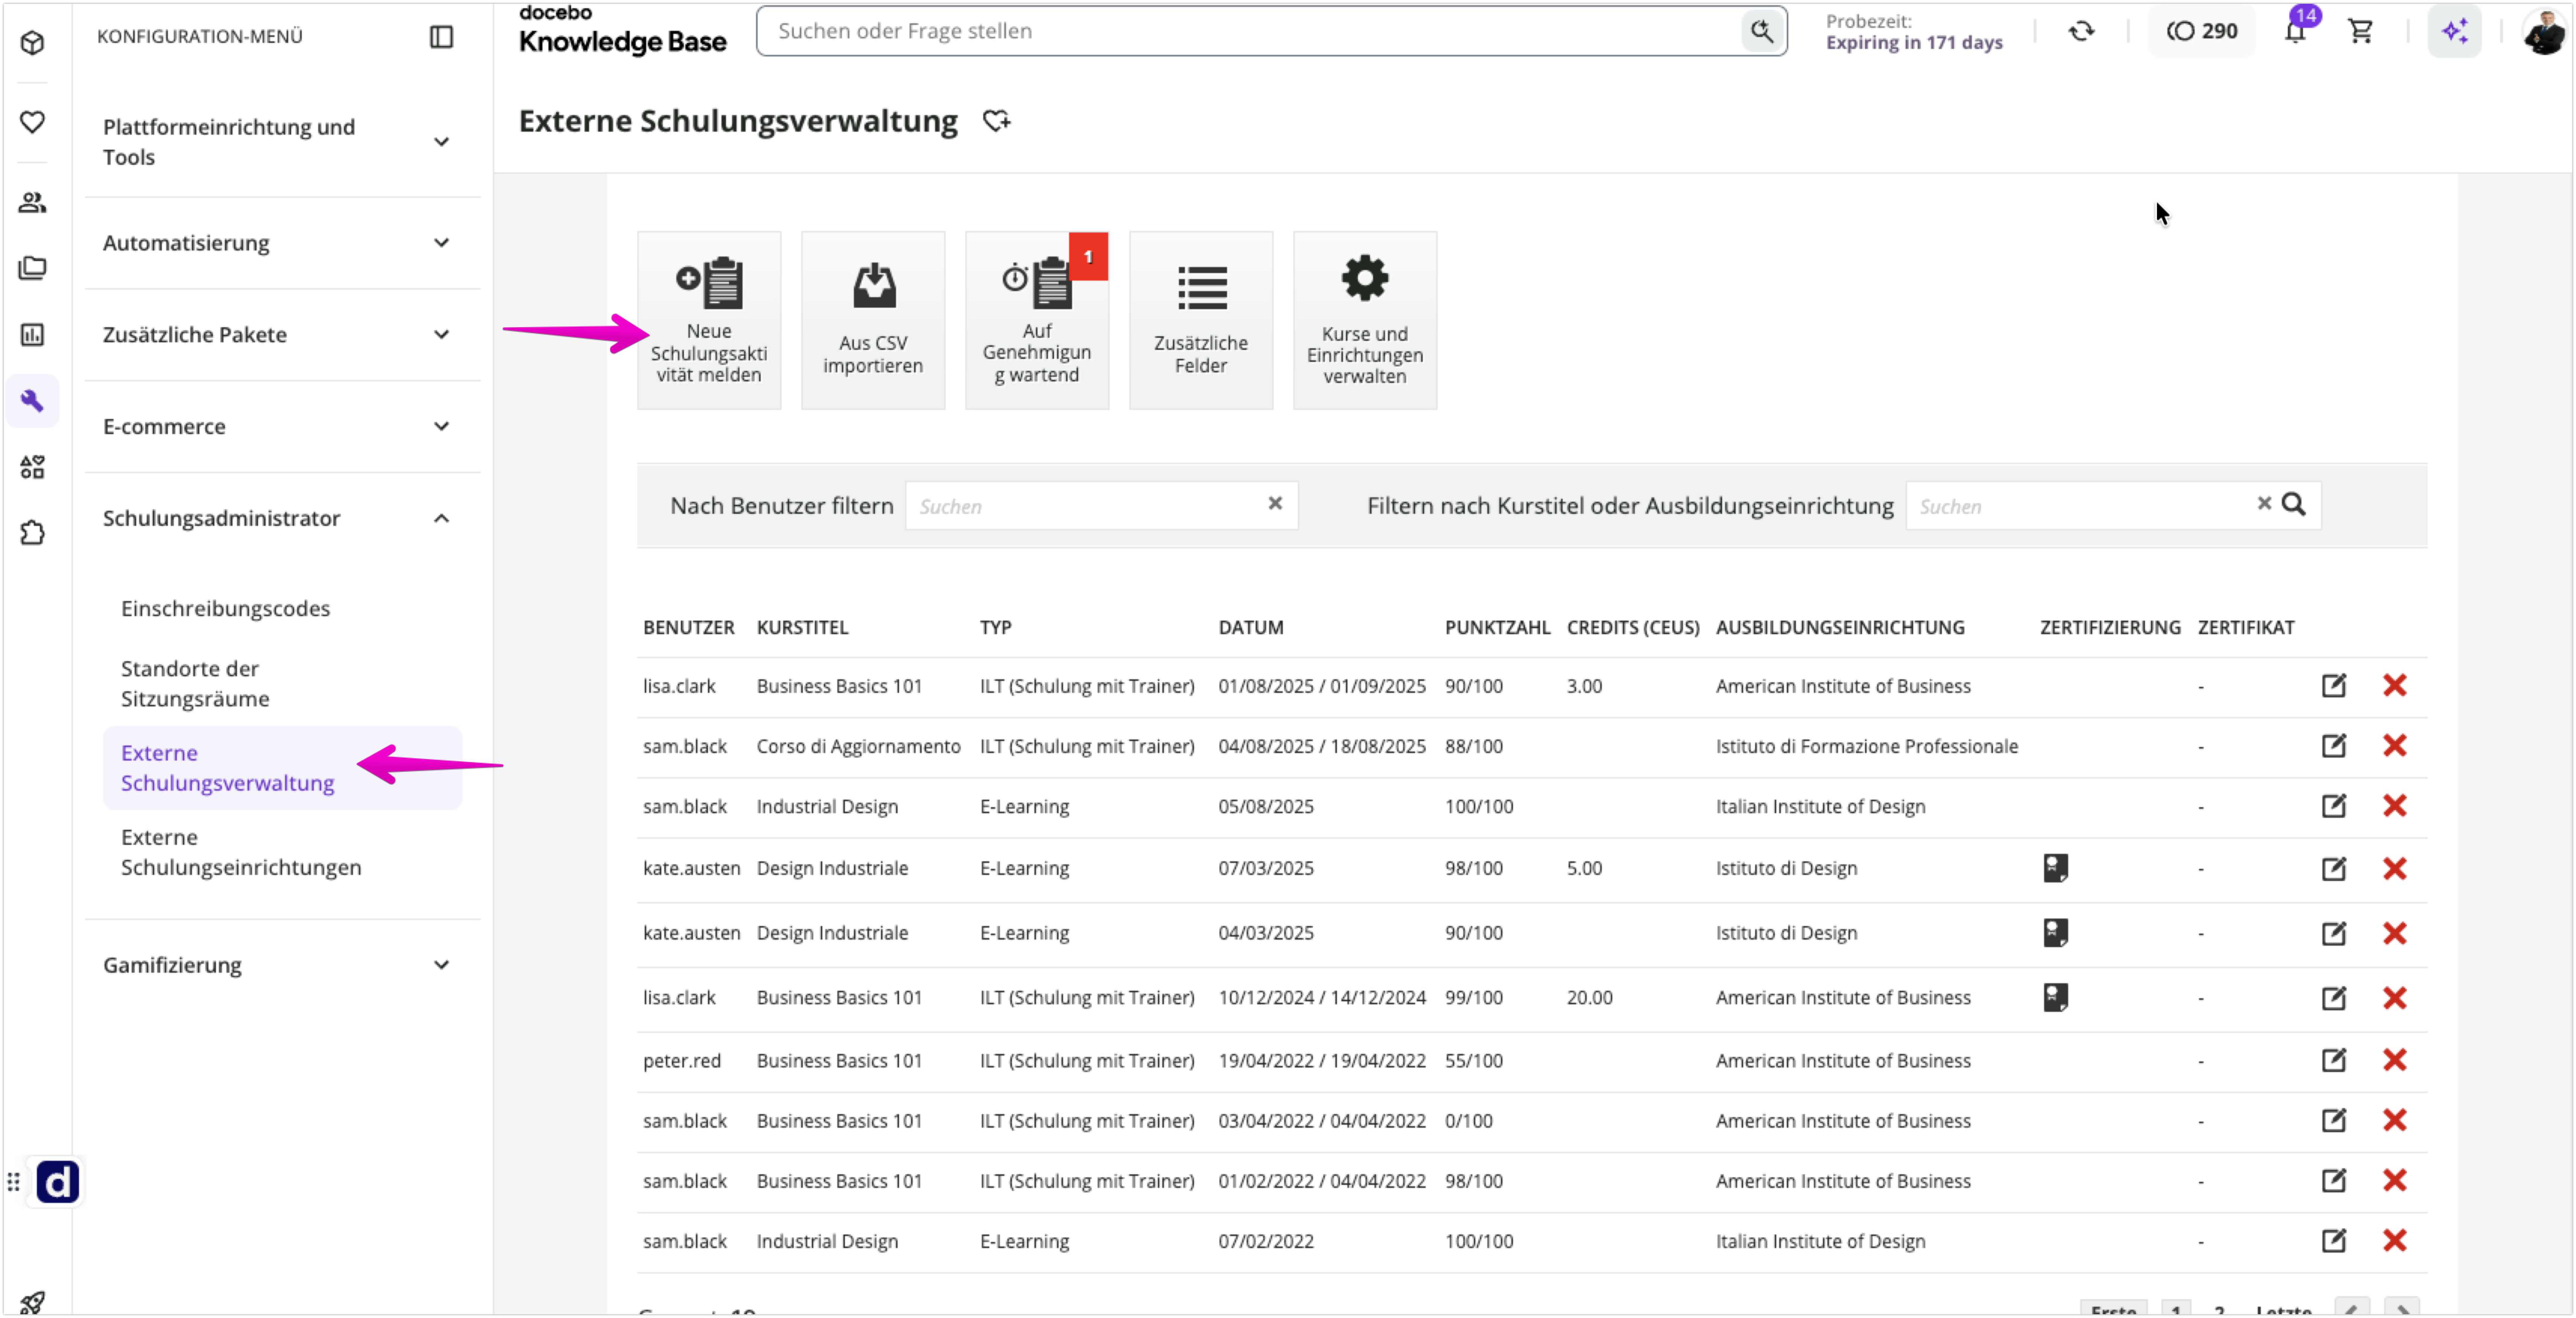
Task: Add page to favorites heart icon
Action: [x=996, y=121]
